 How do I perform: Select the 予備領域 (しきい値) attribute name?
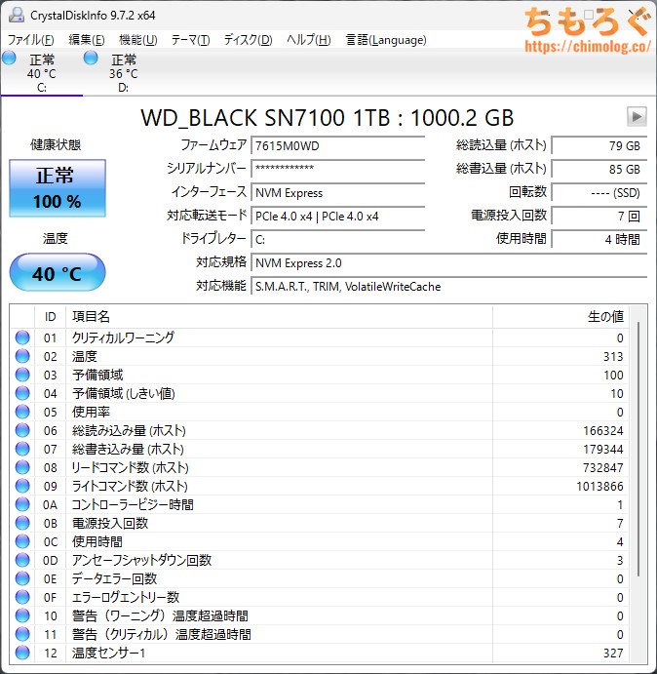point(124,393)
